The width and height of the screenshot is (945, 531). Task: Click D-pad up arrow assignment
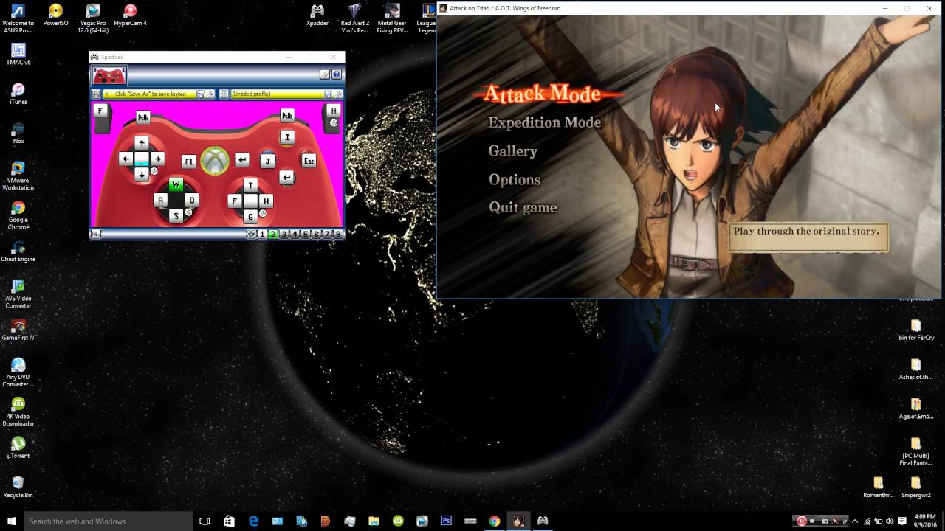[x=142, y=142]
